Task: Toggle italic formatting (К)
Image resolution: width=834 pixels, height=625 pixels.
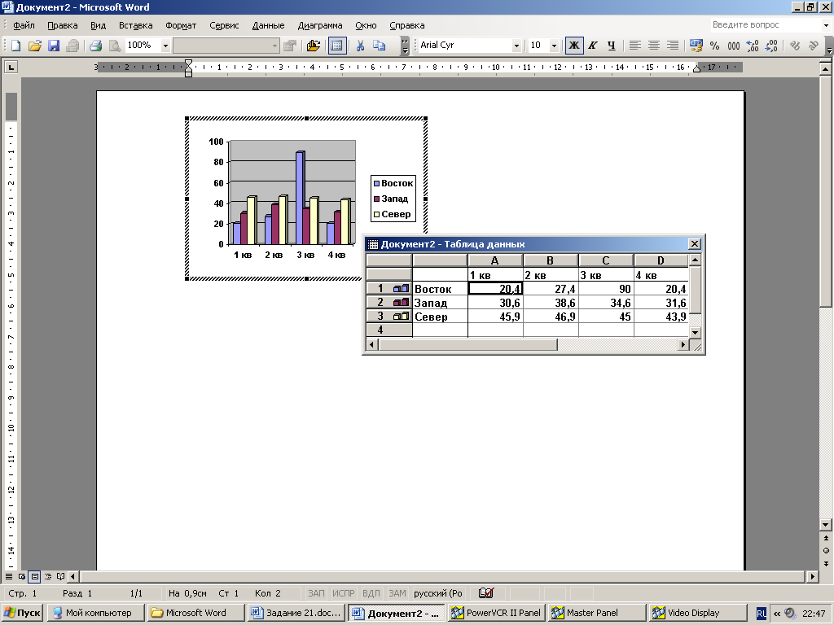Action: 593,46
